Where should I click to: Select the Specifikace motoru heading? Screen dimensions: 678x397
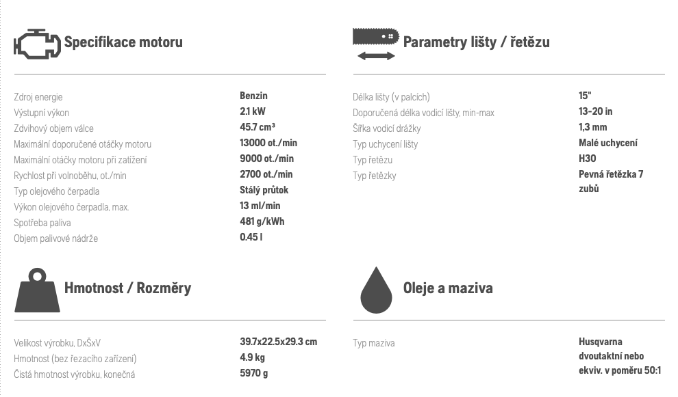tap(123, 42)
